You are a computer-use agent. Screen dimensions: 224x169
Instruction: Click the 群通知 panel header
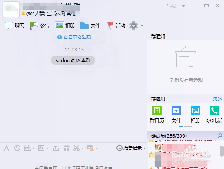click(x=158, y=37)
